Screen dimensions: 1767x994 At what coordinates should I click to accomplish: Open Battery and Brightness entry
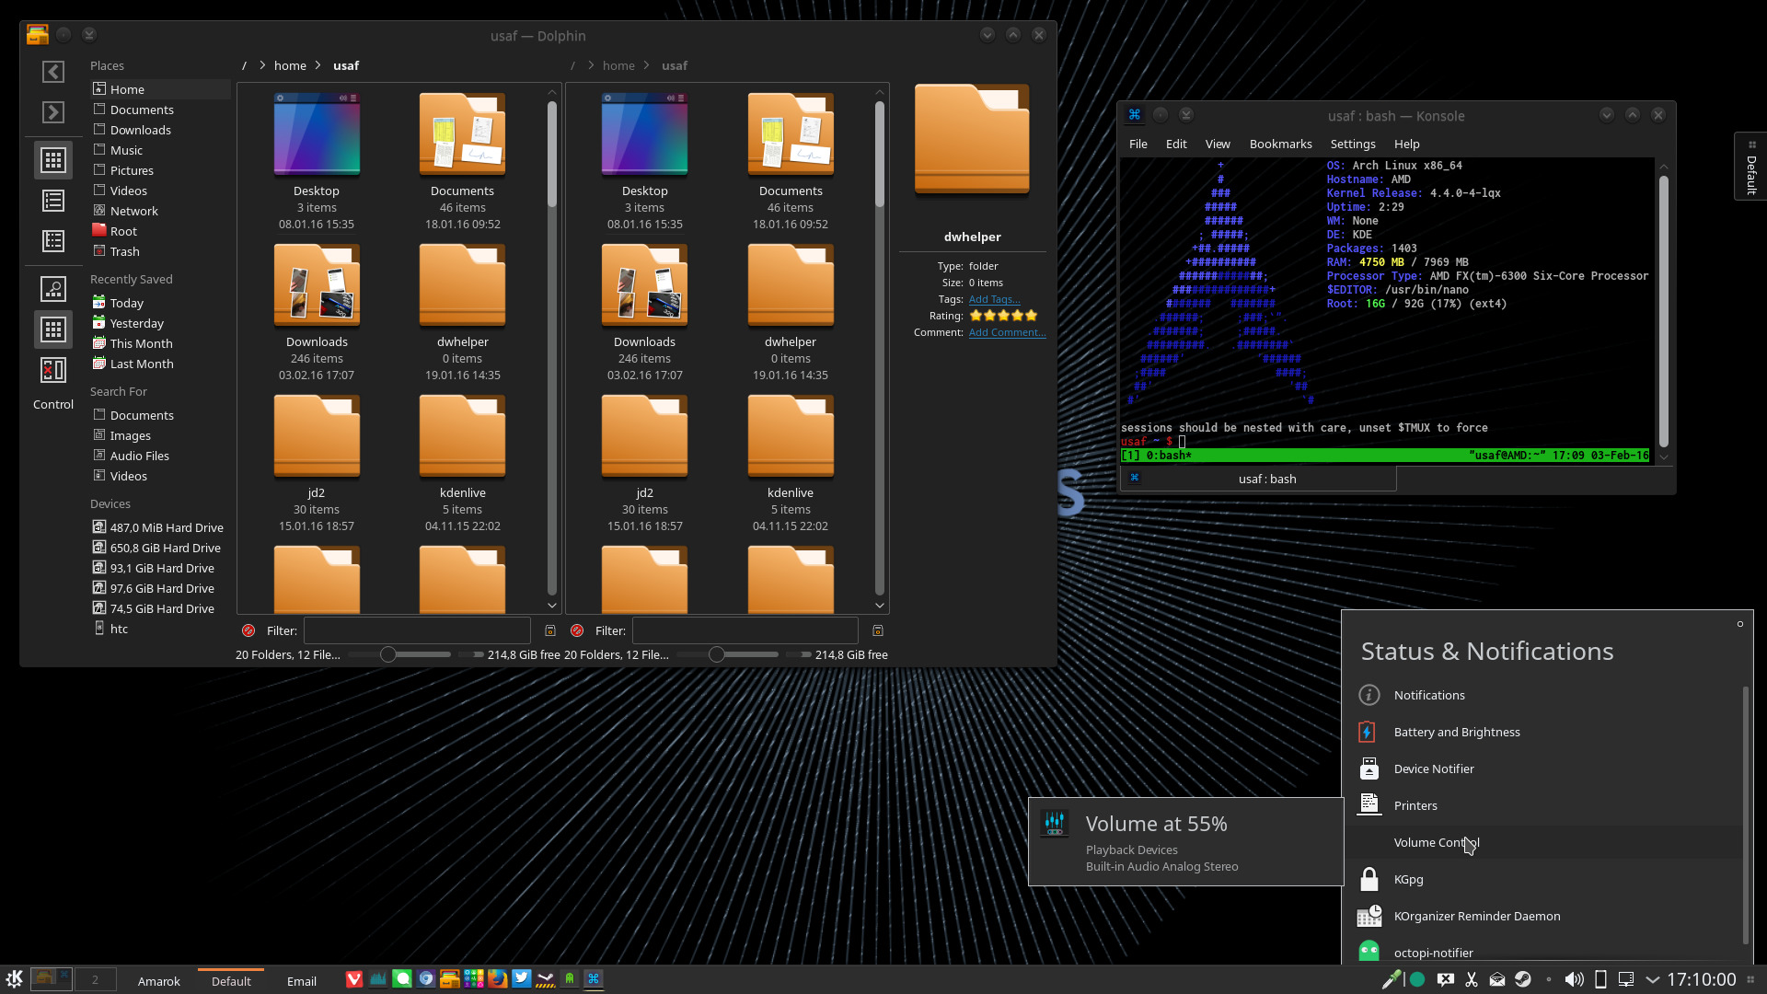pyautogui.click(x=1550, y=732)
